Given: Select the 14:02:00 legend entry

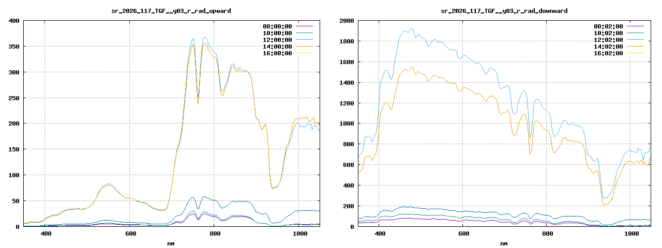Looking at the screenshot, I should coord(609,47).
